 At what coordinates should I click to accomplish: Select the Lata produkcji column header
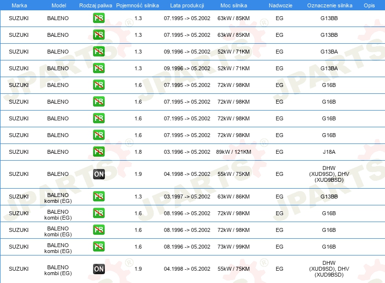pos(187,5)
